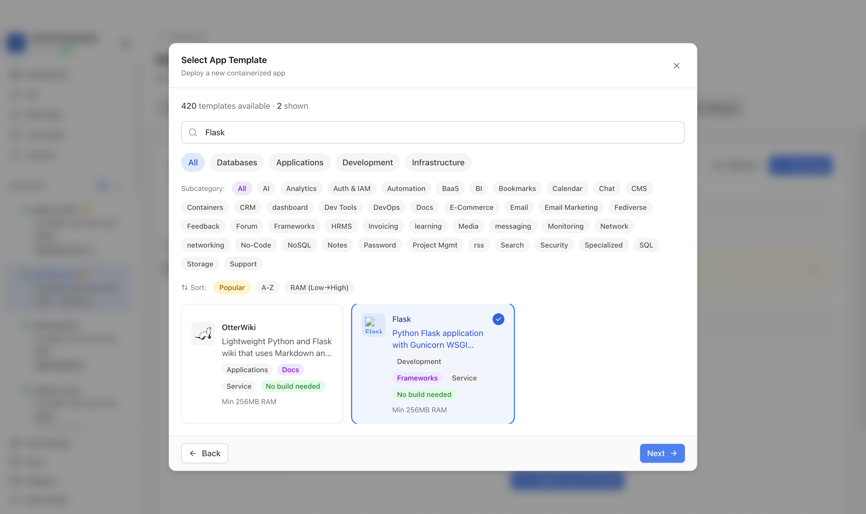Click the blue checkmark on Flask card
866x514 pixels.
pyautogui.click(x=498, y=319)
